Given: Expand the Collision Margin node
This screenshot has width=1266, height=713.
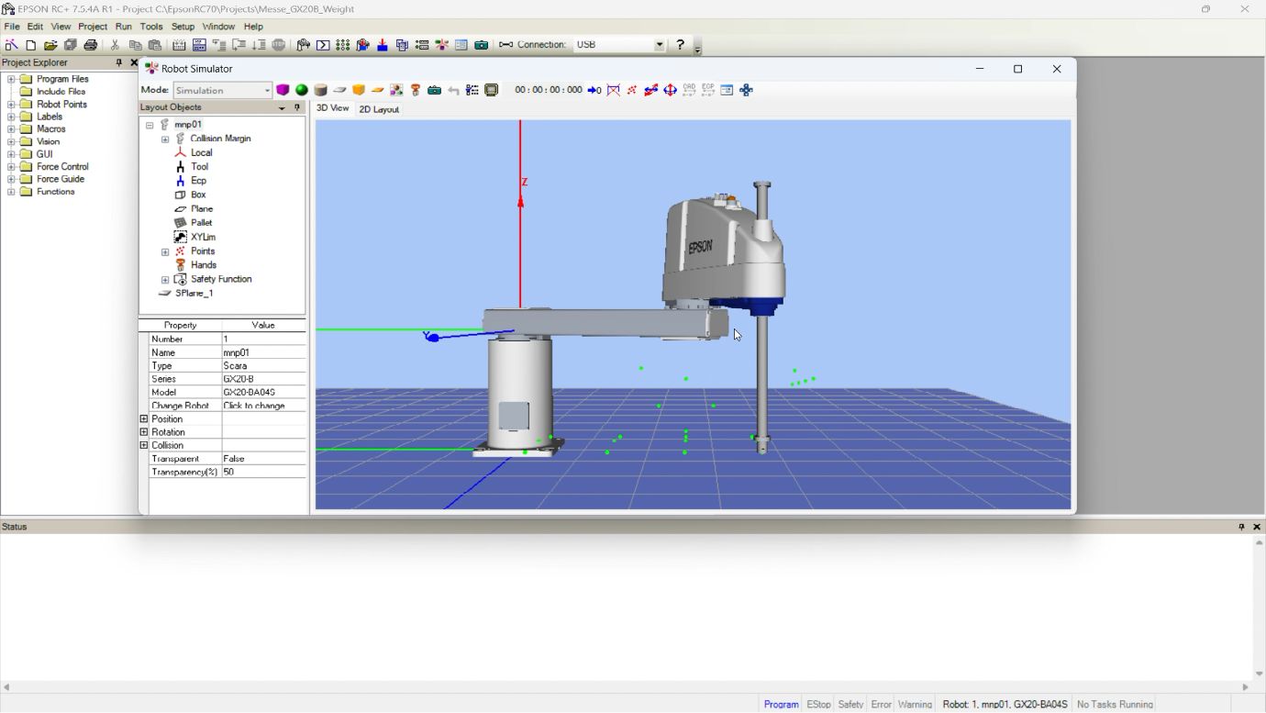Looking at the screenshot, I should [x=165, y=139].
